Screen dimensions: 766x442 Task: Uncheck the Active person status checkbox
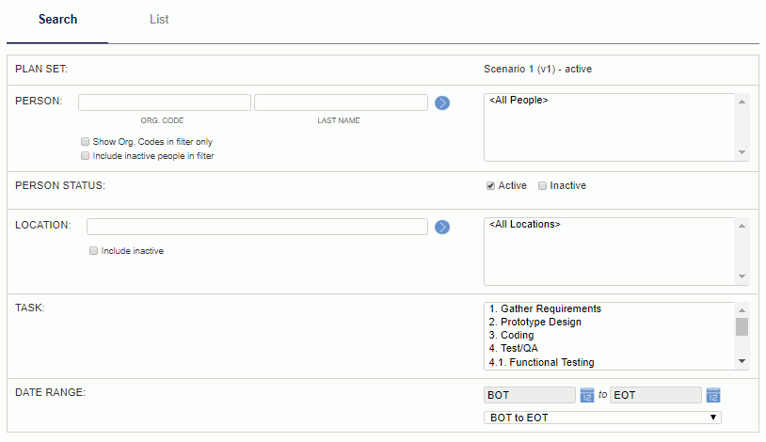click(x=490, y=186)
